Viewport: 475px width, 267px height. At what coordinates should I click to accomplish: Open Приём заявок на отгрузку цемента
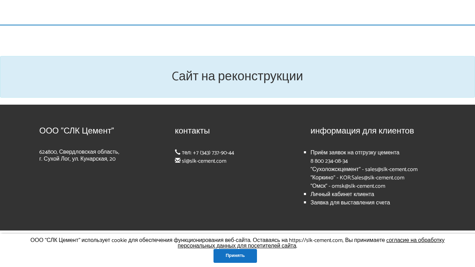(x=355, y=153)
